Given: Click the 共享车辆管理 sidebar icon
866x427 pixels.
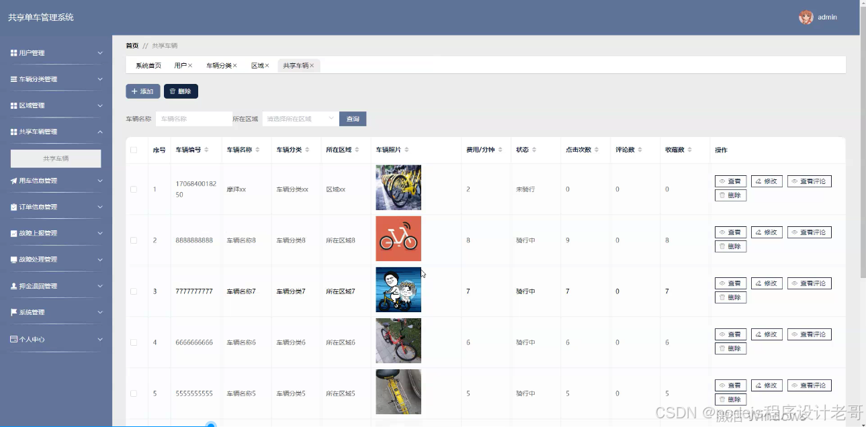Looking at the screenshot, I should [13, 132].
